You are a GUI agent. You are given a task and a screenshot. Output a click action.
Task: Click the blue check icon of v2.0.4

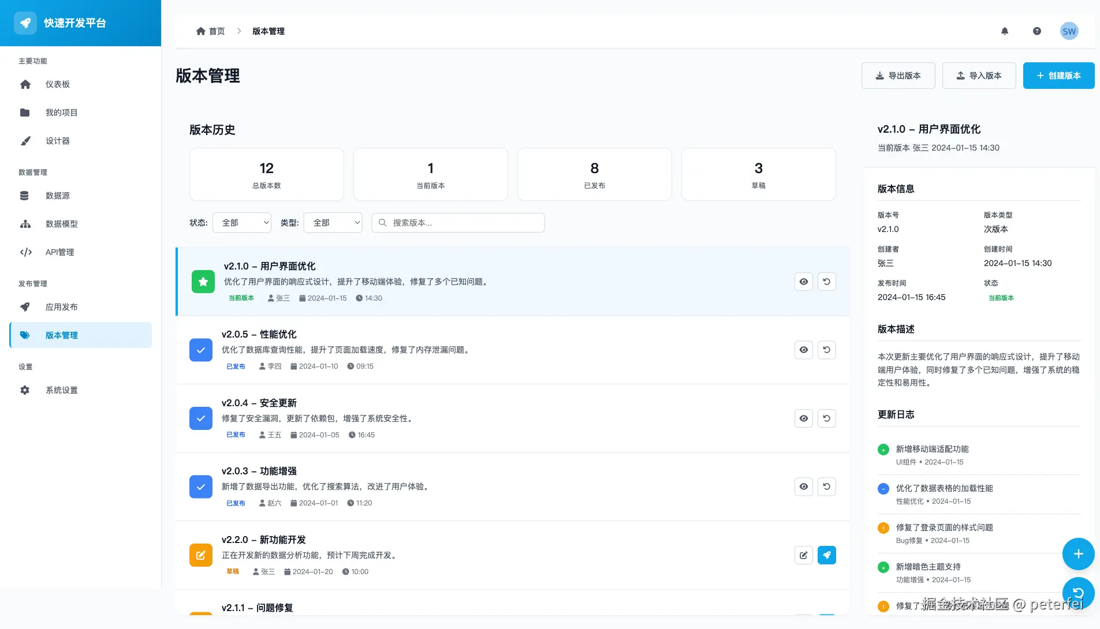(x=201, y=418)
